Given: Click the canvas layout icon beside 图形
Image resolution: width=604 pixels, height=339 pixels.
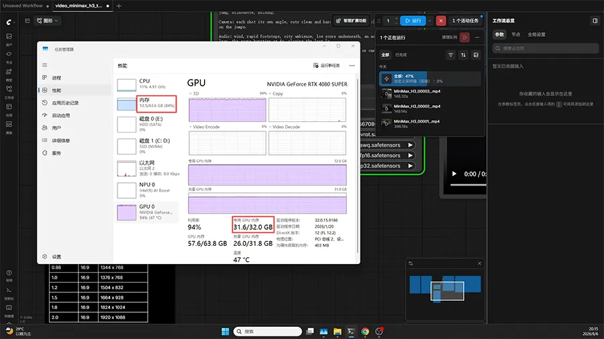Looking at the screenshot, I should coord(27,21).
